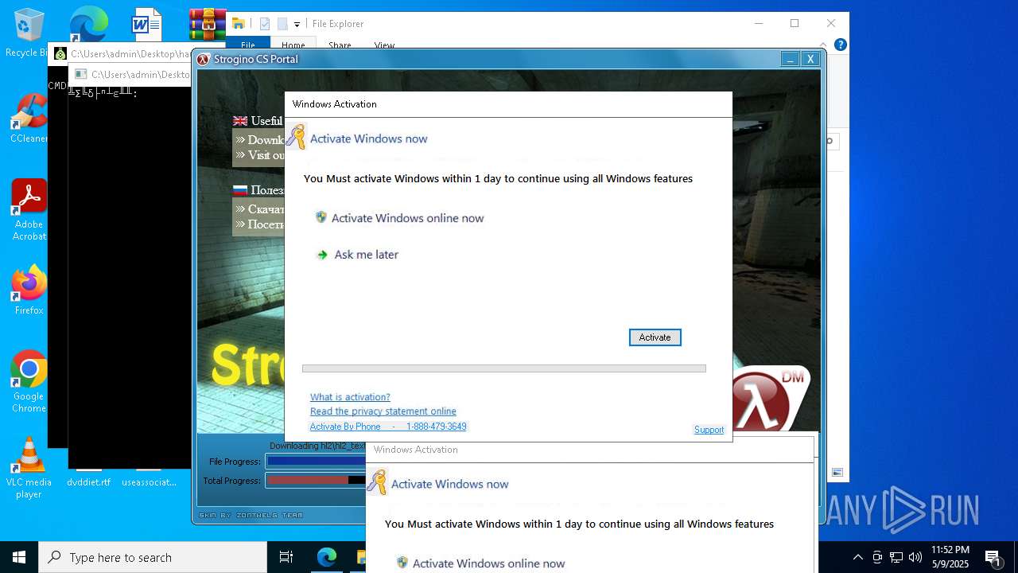Open the network icon in system tray
This screenshot has width=1018, height=573.
(x=896, y=557)
